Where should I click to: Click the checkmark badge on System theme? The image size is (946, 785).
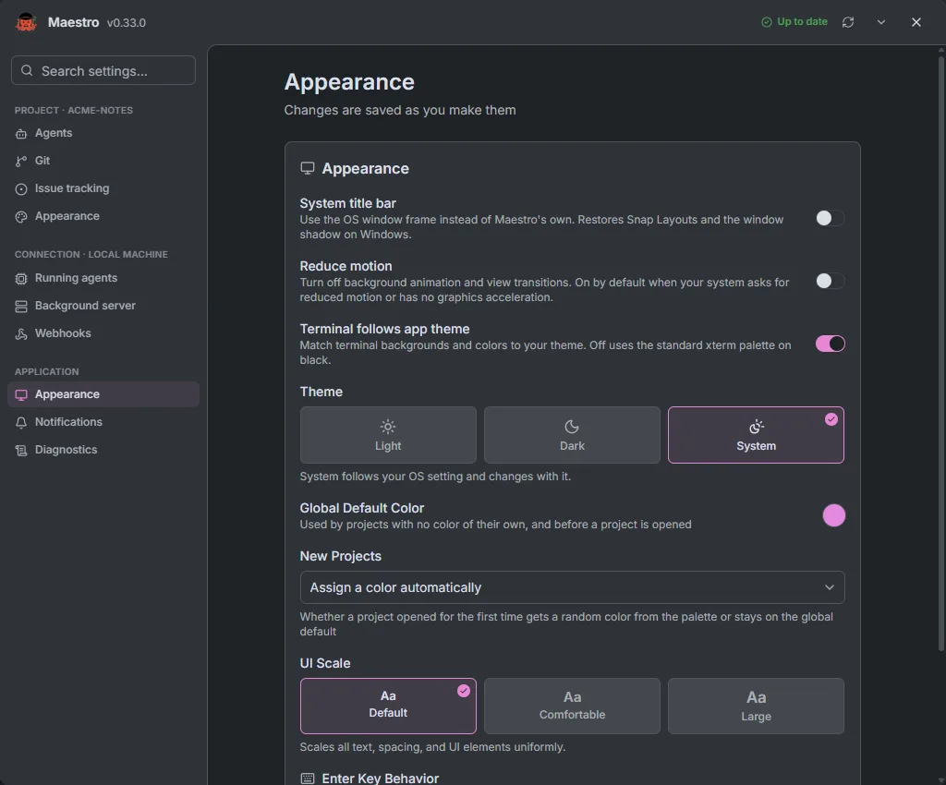click(831, 419)
